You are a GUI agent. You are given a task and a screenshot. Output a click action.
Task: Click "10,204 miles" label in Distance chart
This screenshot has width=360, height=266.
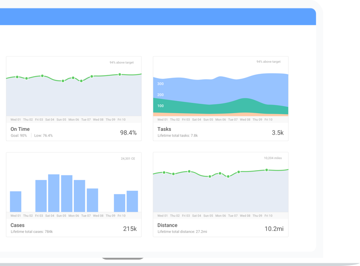tap(273, 158)
